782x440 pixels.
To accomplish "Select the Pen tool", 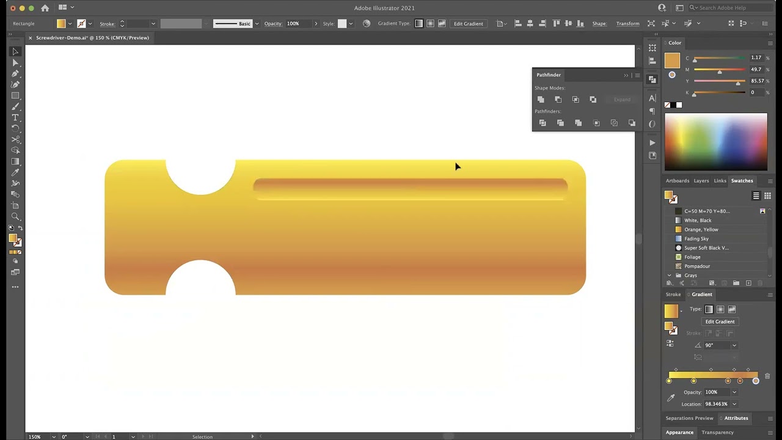I will pyautogui.click(x=15, y=73).
